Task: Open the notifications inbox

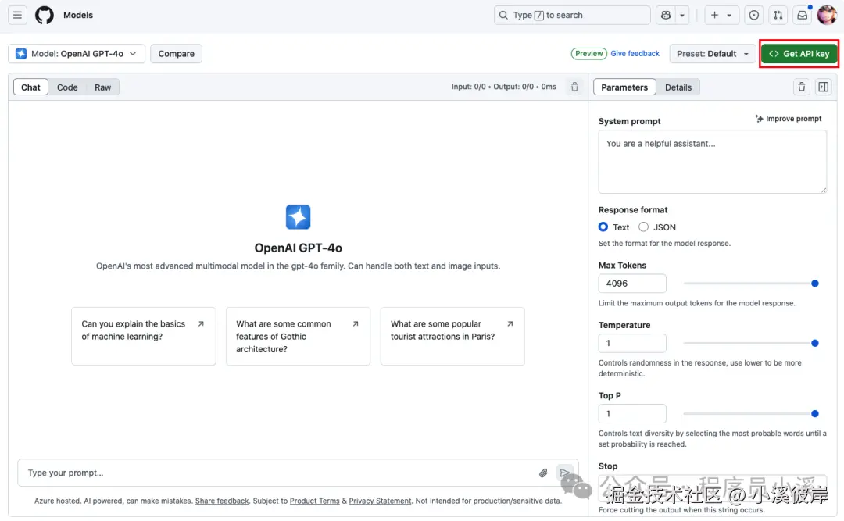Action: 803,15
